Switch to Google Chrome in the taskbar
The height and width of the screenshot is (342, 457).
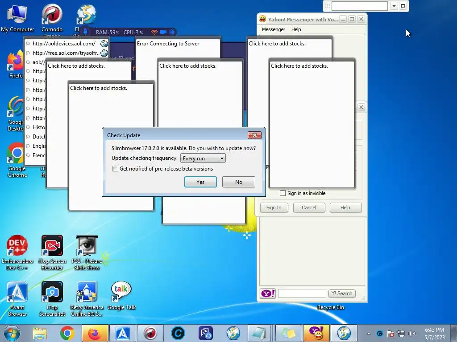(67, 333)
